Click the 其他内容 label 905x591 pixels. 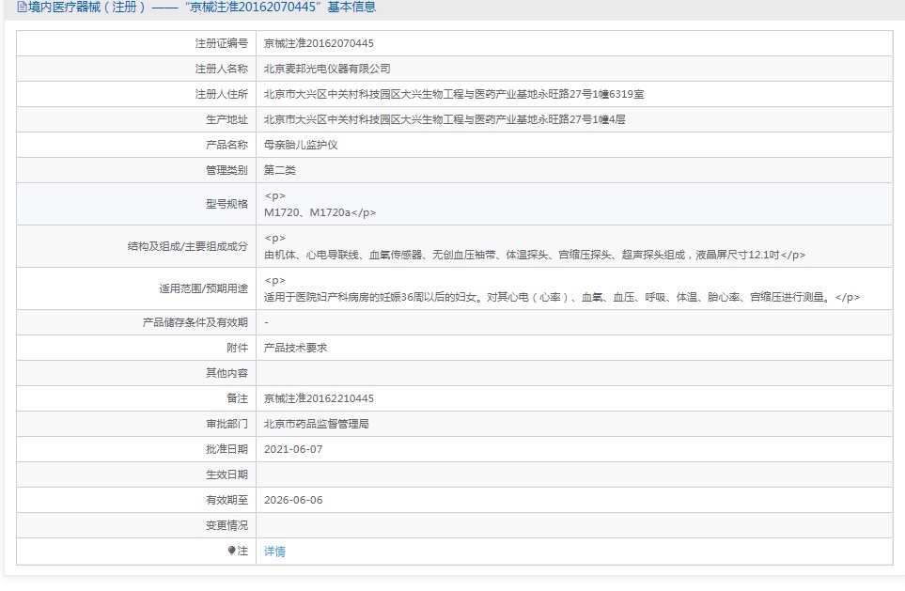(x=226, y=373)
